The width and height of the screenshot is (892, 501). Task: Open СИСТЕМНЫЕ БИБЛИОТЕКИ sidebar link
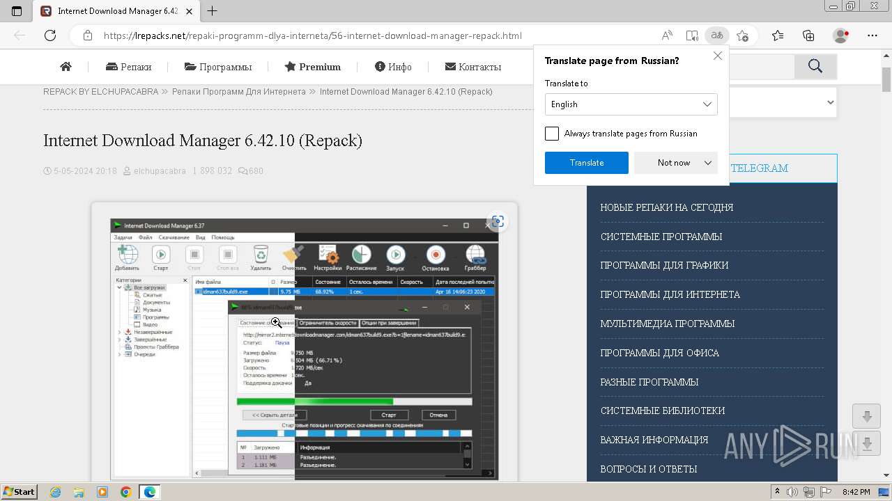pyautogui.click(x=663, y=411)
